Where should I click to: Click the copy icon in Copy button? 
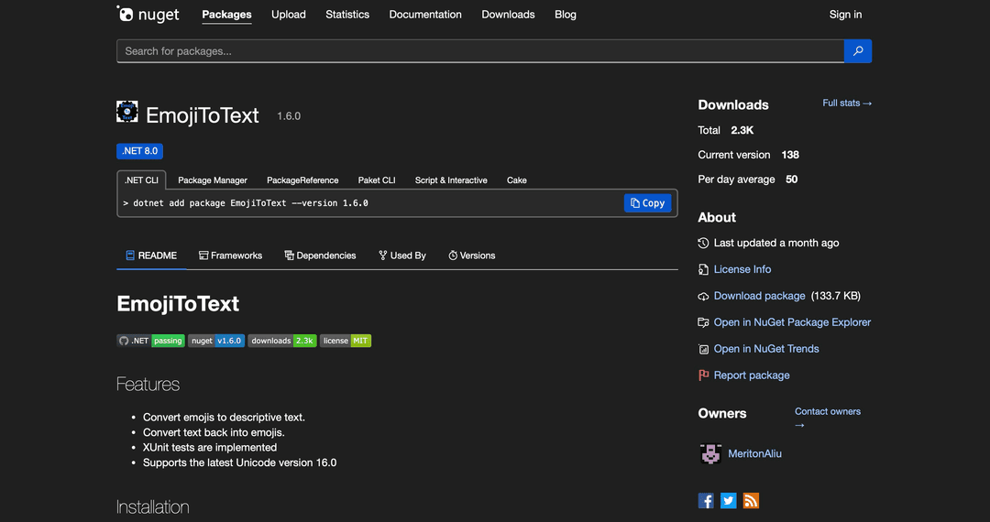pyautogui.click(x=634, y=203)
